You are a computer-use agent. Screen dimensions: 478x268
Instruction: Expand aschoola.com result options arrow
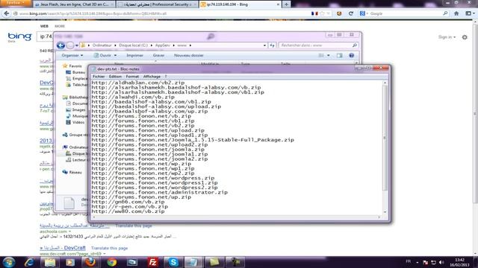click(69, 232)
